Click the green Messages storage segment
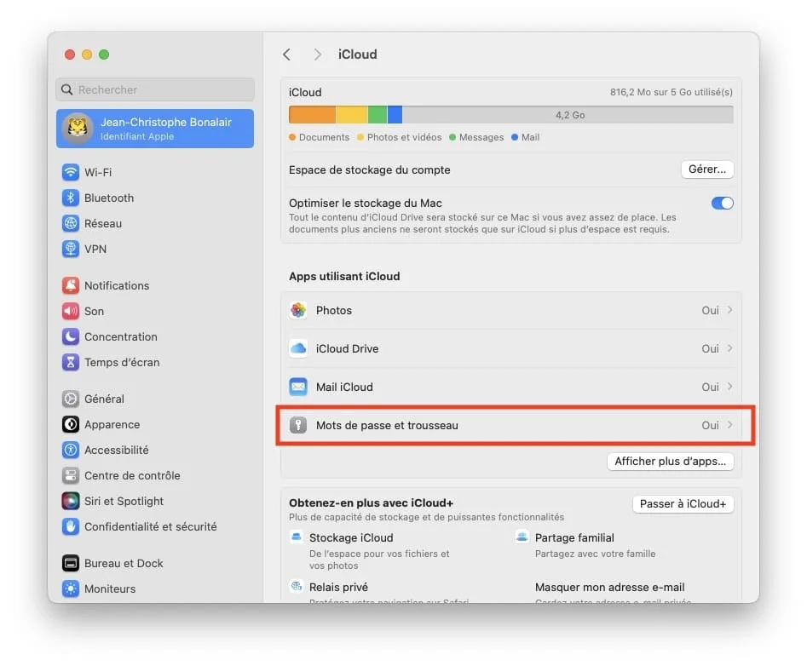This screenshot has height=666, width=807. pyautogui.click(x=378, y=115)
